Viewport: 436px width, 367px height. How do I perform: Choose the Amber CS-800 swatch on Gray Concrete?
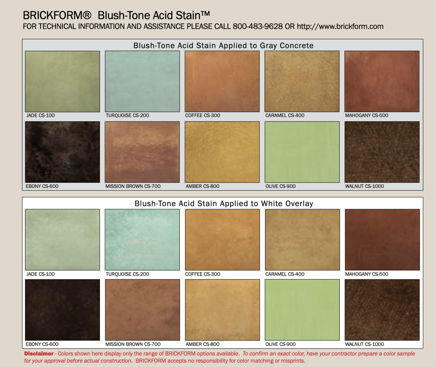(x=222, y=152)
